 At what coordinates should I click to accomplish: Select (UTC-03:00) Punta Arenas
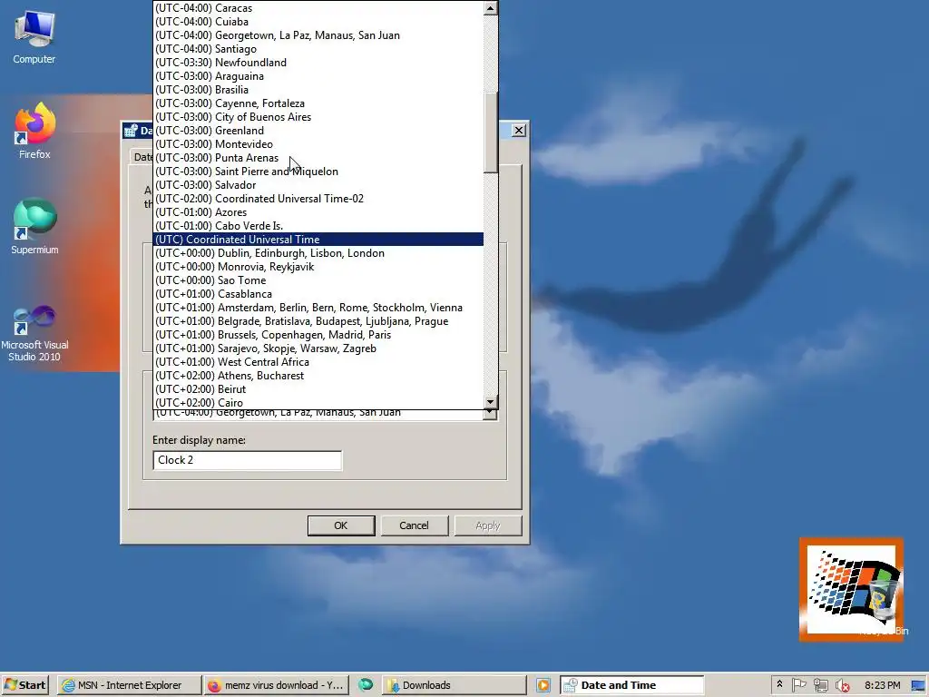point(318,158)
